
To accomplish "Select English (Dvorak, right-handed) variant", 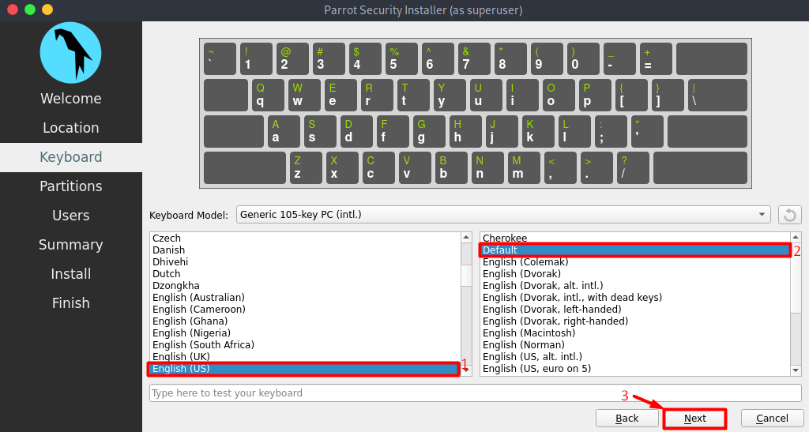I will [635, 321].
